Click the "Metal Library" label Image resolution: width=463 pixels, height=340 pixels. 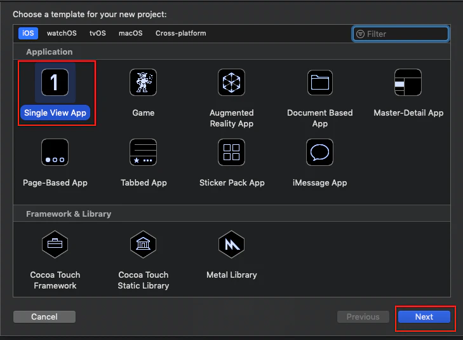(231, 275)
